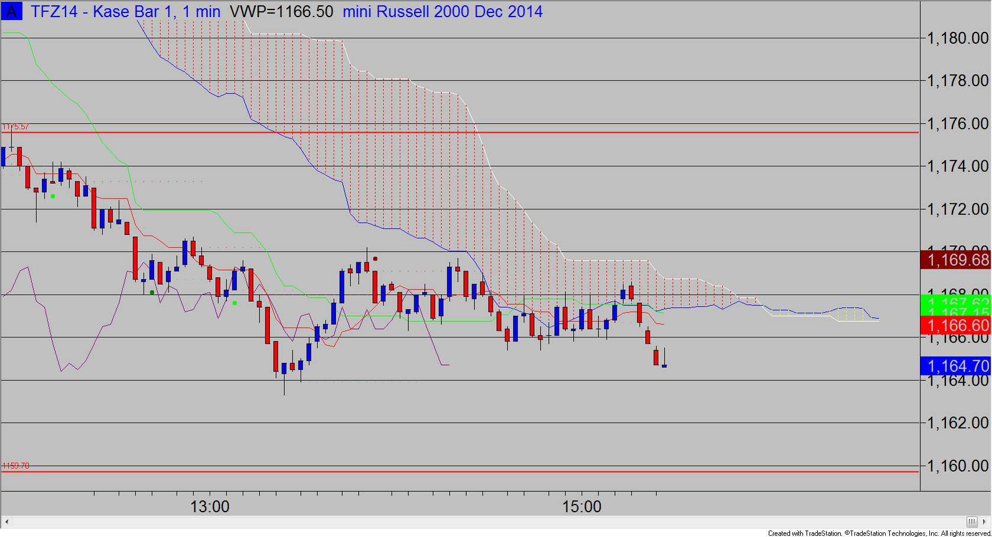Click the 1,174.00 price axis label
This screenshot has width=992, height=537.
click(958, 167)
